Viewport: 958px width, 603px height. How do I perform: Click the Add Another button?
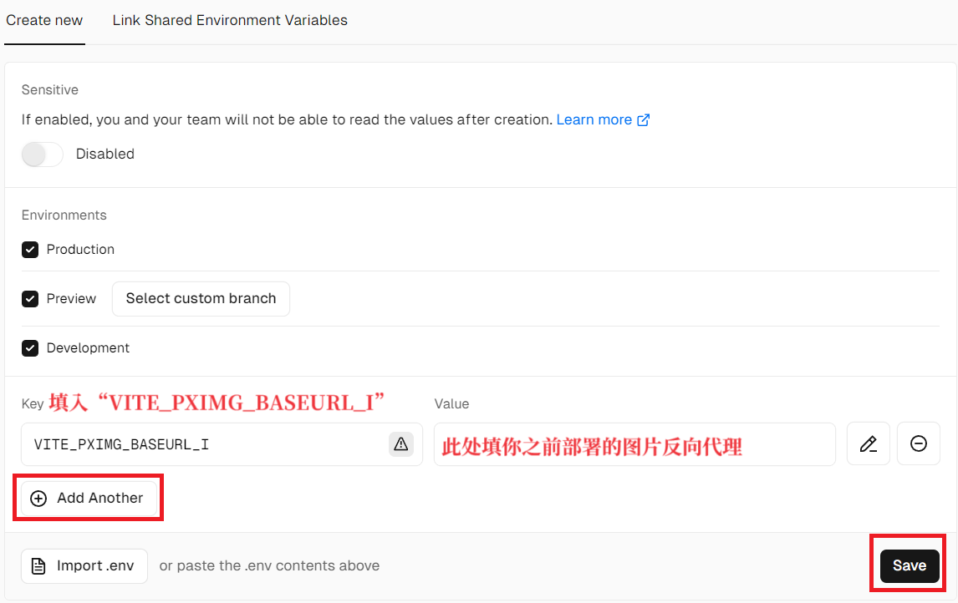pos(88,498)
